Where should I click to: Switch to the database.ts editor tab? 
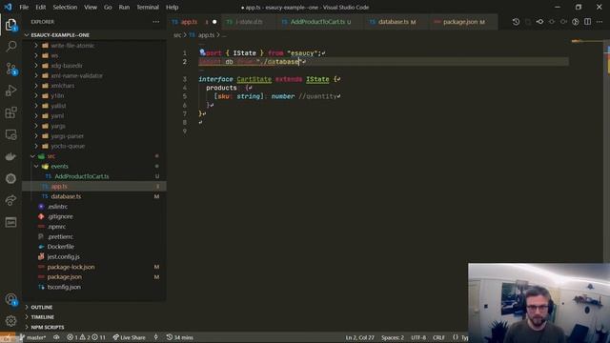pos(396,22)
